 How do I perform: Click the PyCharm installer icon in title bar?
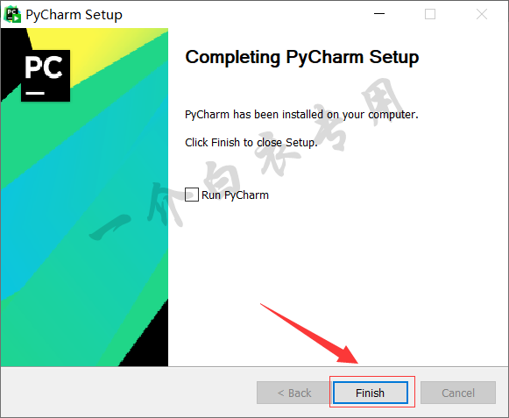tap(12, 15)
